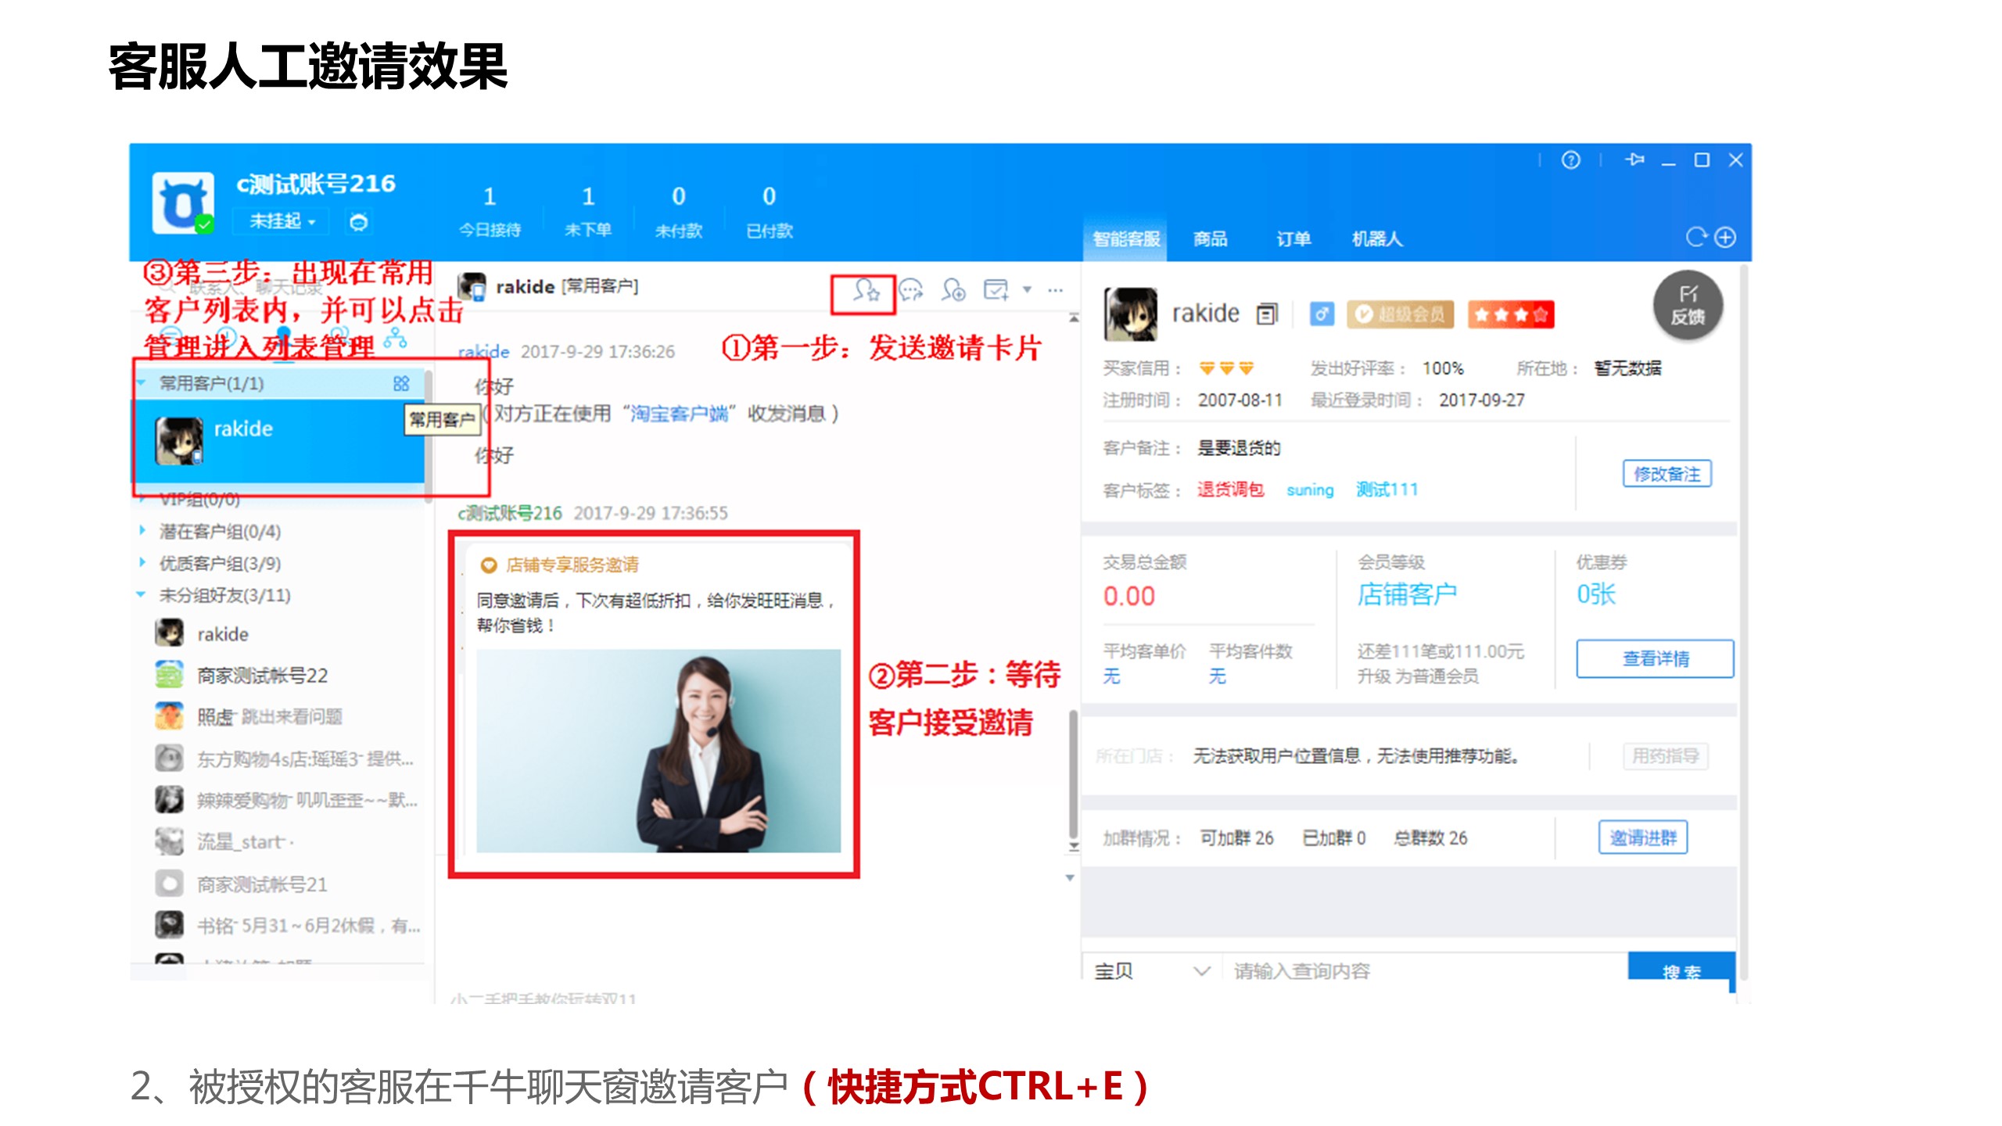Select rakide in the 常用客户 list

point(278,440)
